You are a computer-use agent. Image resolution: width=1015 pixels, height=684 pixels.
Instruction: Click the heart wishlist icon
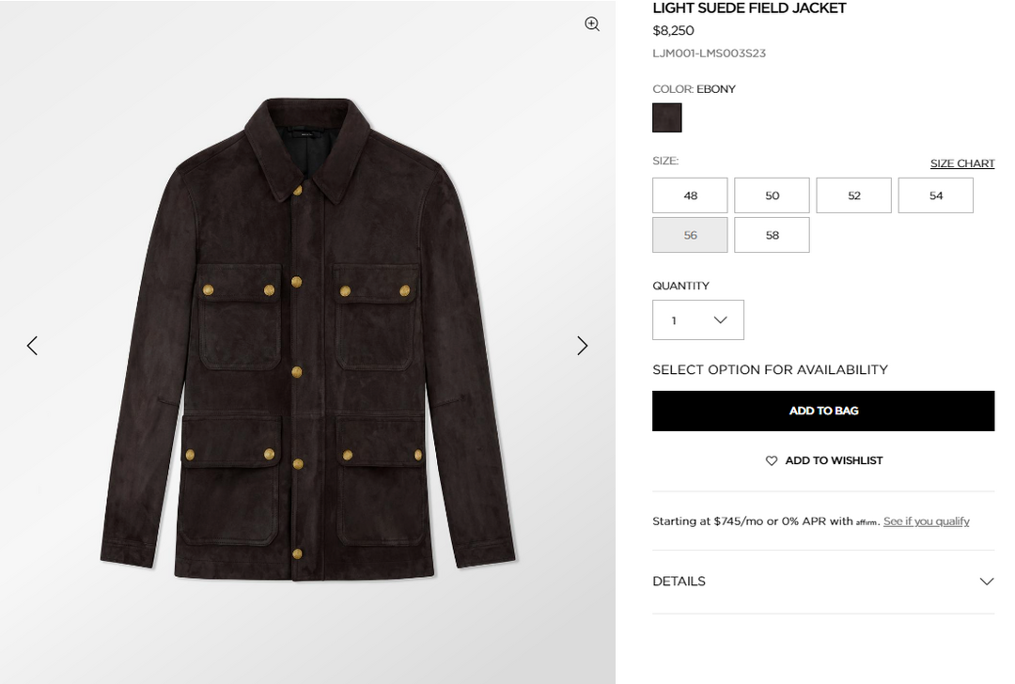772,460
